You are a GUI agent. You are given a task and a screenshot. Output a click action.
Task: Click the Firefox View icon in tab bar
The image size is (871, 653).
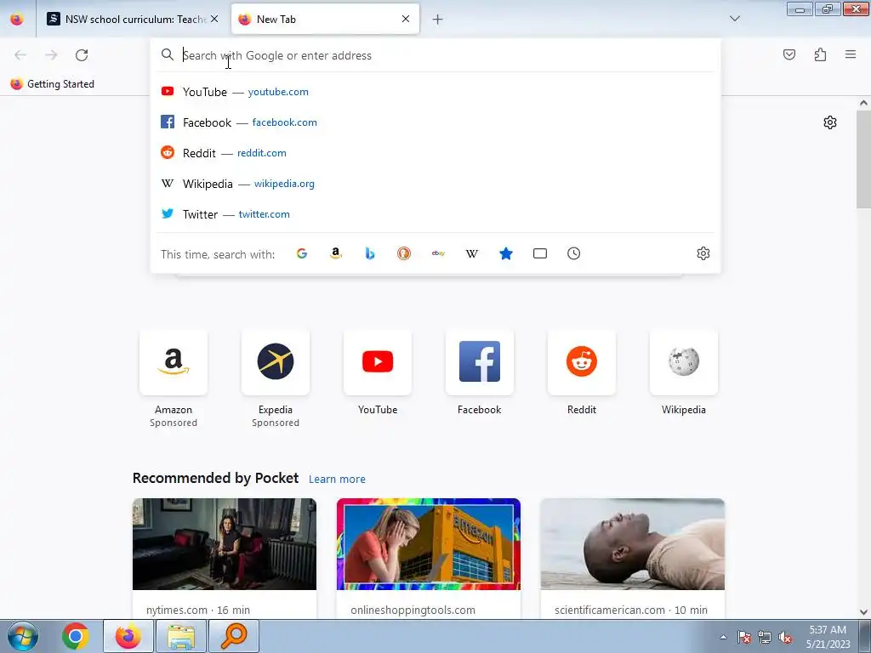[17, 19]
